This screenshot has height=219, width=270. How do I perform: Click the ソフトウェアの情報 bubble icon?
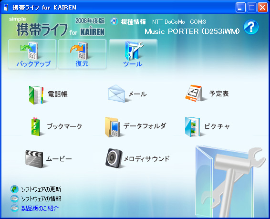coord(14,198)
